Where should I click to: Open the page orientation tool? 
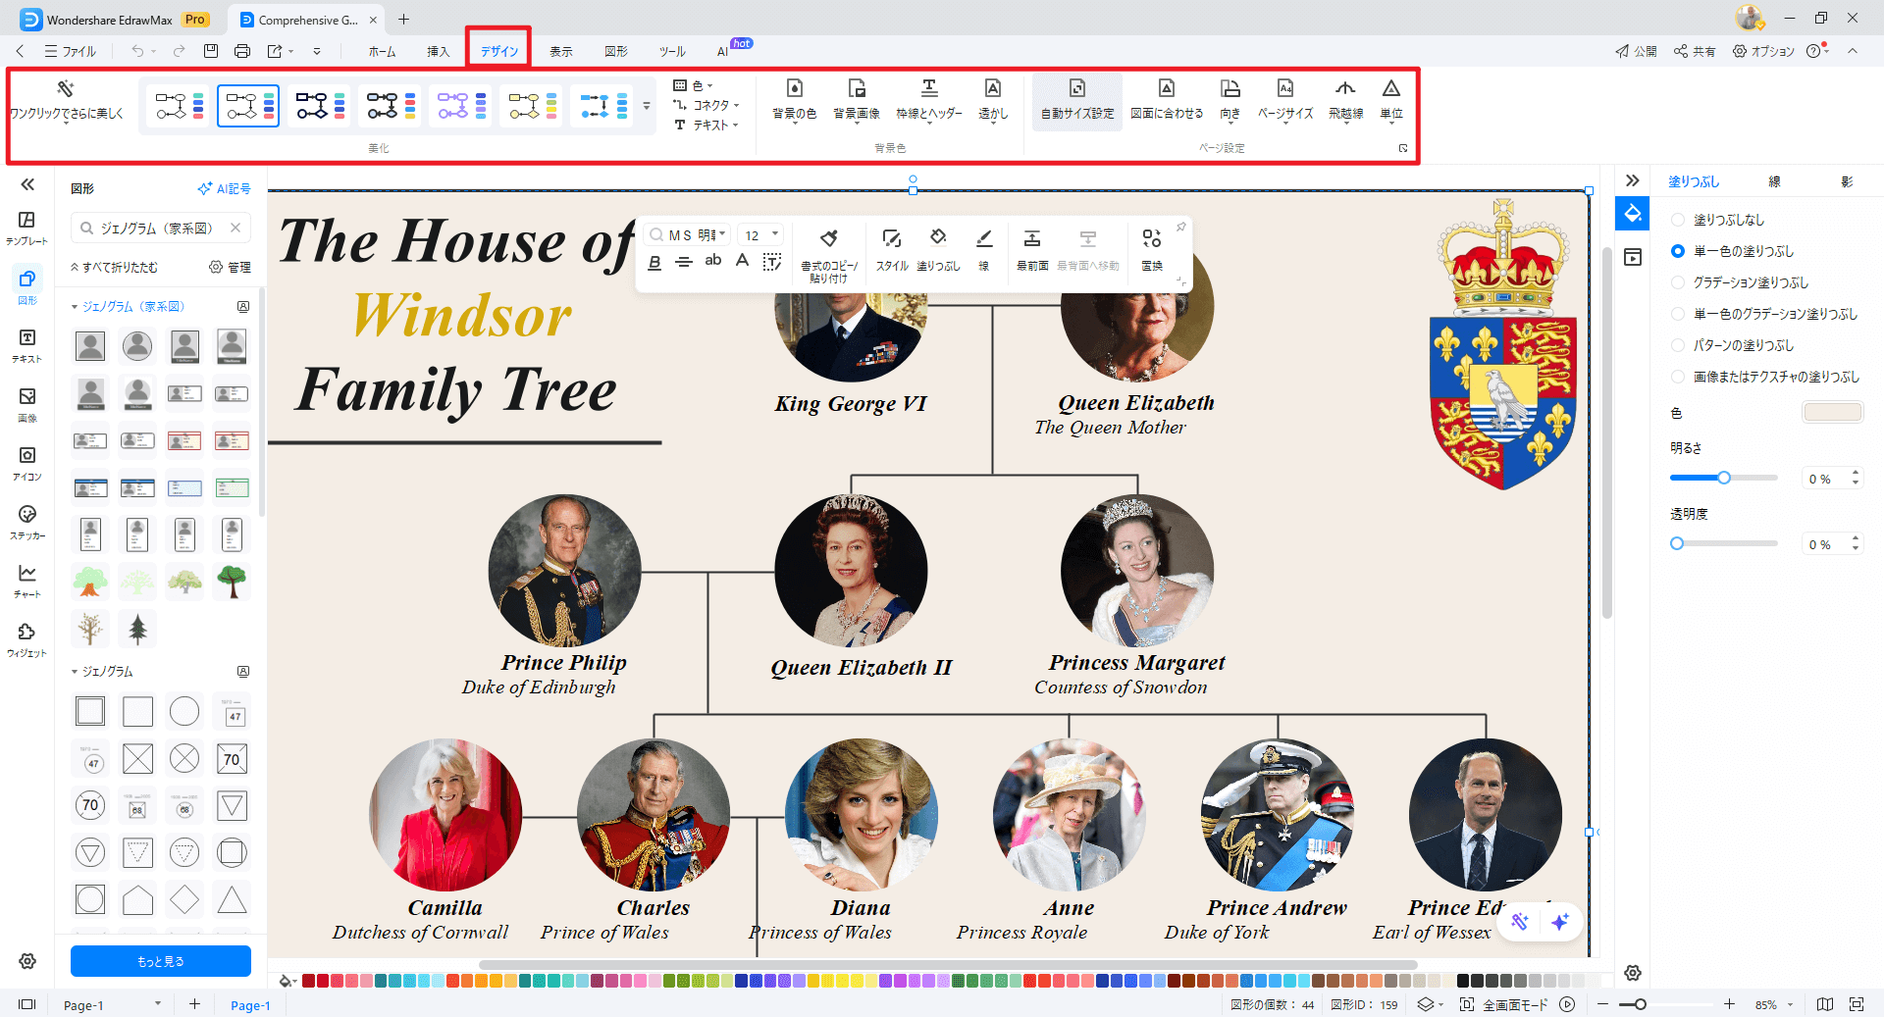(1230, 100)
